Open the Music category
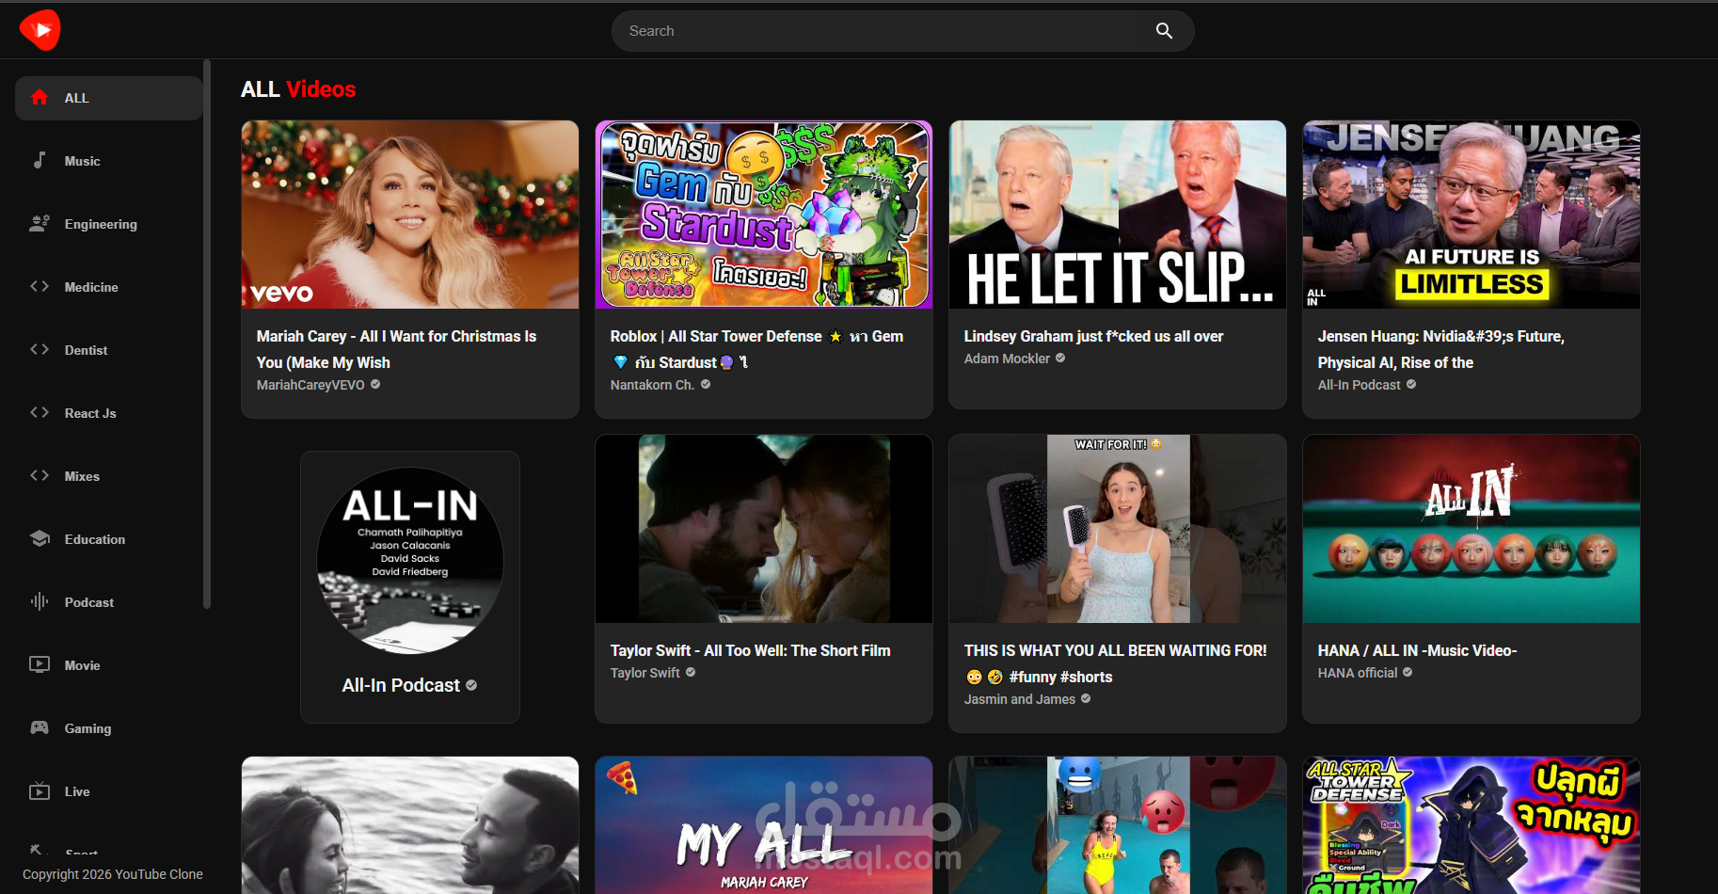 pyautogui.click(x=109, y=161)
